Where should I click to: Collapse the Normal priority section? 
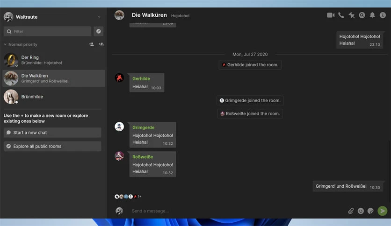tap(21, 44)
